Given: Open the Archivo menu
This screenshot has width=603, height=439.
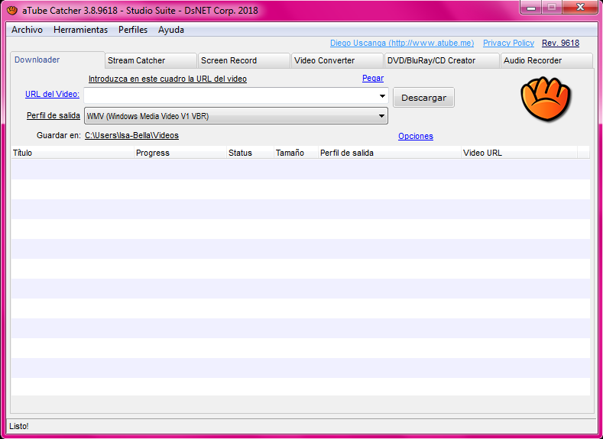Looking at the screenshot, I should click(27, 30).
